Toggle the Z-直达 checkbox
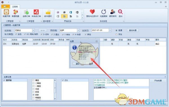The image size is (169, 107). click(x=52, y=34)
